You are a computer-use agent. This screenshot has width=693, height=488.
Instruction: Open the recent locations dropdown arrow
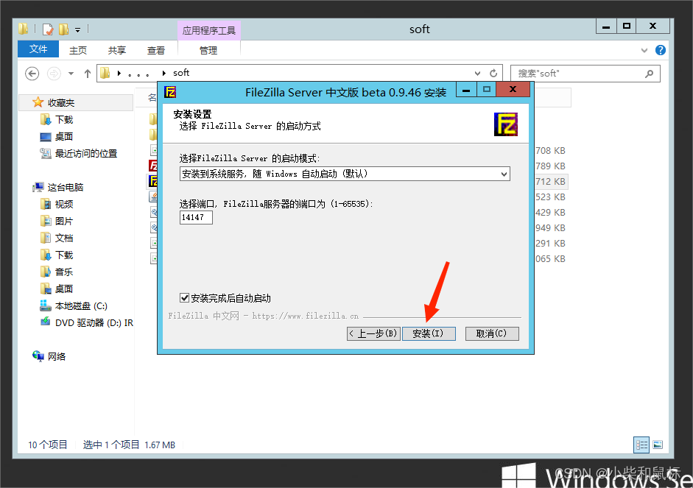click(71, 74)
